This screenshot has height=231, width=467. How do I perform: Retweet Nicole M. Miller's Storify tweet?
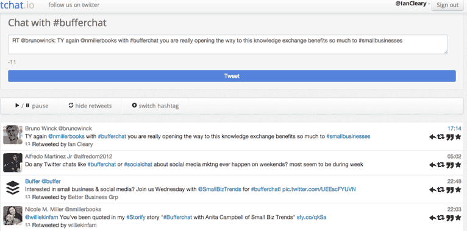pos(441,218)
